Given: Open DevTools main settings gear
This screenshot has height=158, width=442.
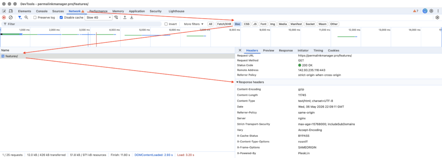Looking at the screenshot, I should point(431,11).
